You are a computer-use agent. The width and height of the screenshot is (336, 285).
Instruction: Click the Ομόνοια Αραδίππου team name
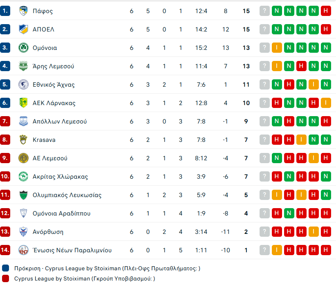click(x=61, y=213)
